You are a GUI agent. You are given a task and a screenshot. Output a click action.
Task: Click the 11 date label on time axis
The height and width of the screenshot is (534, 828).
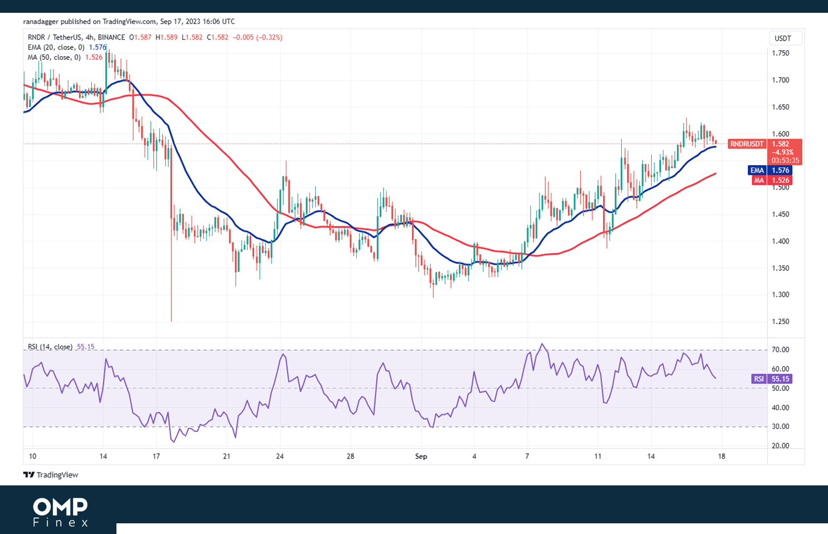pyautogui.click(x=598, y=457)
